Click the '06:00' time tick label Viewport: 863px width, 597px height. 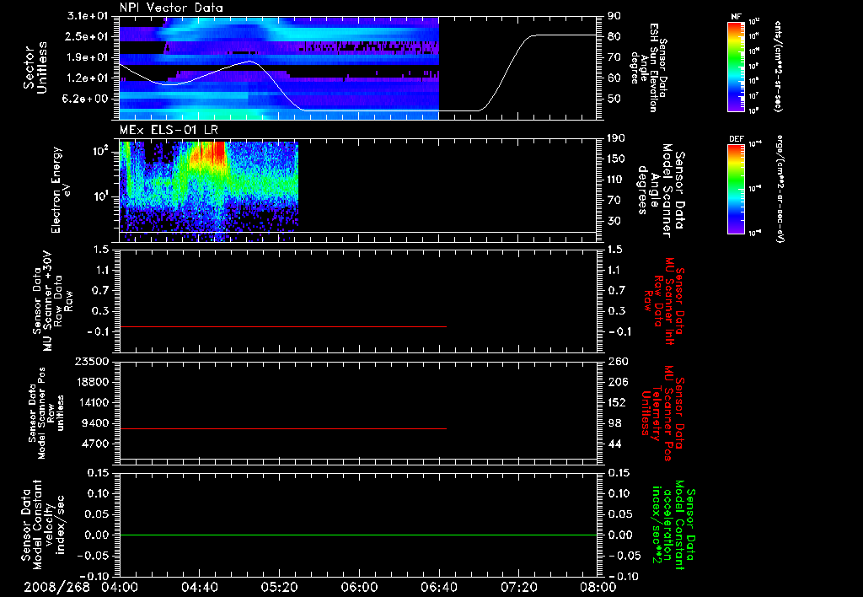coord(359,587)
